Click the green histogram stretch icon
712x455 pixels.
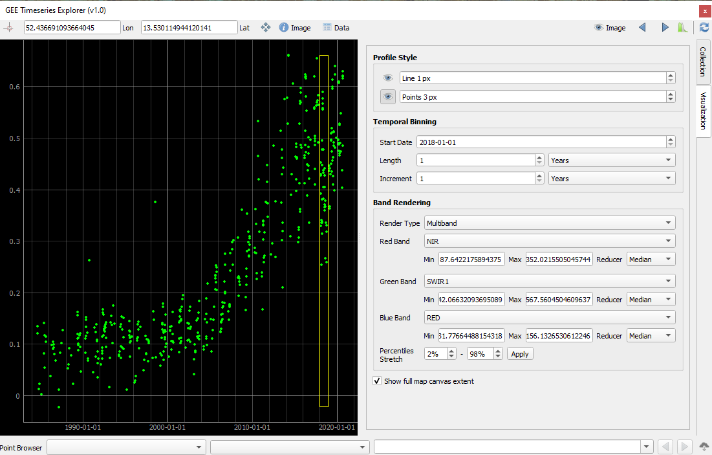[x=682, y=28]
